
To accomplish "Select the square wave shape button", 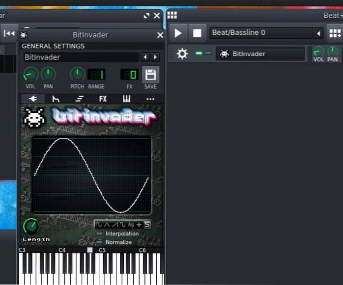I will [x=122, y=225].
